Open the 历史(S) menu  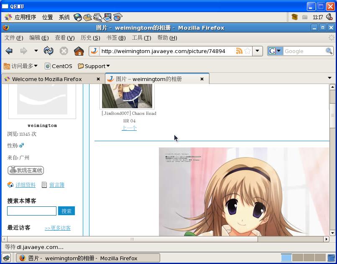coord(90,38)
